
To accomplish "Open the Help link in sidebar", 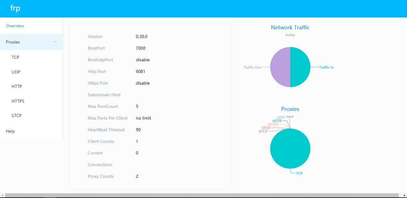I will [x=10, y=131].
